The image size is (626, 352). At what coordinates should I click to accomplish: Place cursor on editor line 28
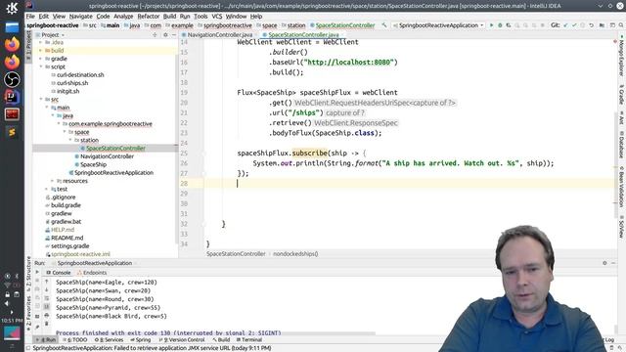[x=409, y=184]
